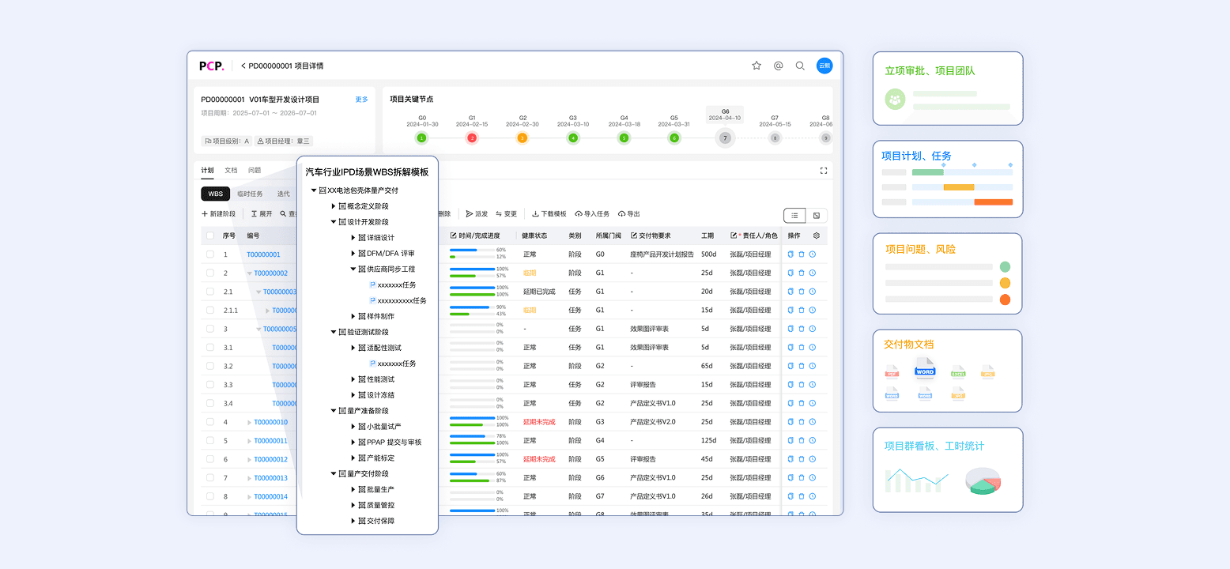
Task: Expand the 验证测试阶段 child 适配性测试
Action: 353,347
